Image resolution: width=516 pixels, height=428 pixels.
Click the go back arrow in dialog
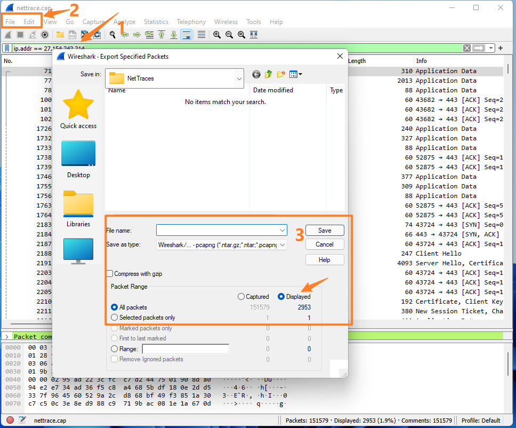(256, 75)
